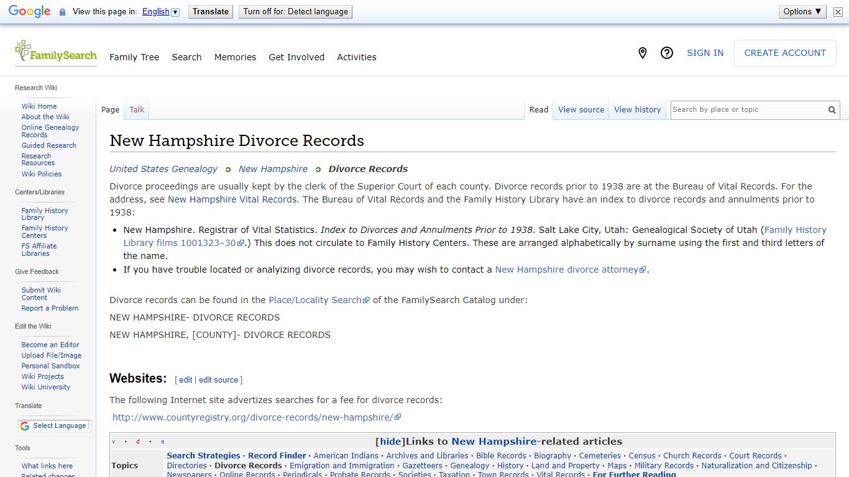Open the Get Involved menu
Viewport: 849px width, 477px height.
pyautogui.click(x=296, y=57)
